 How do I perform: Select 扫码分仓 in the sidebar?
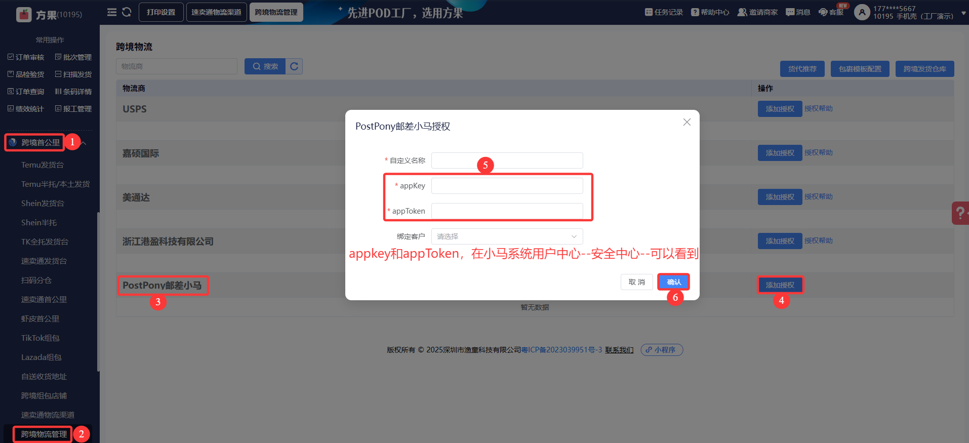tap(36, 280)
